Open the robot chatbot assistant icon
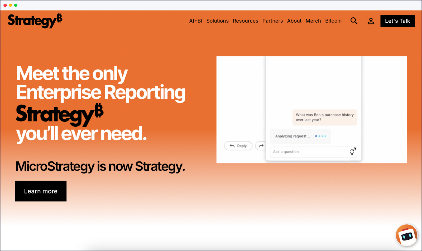Image resolution: width=422 pixels, height=251 pixels. [406, 235]
